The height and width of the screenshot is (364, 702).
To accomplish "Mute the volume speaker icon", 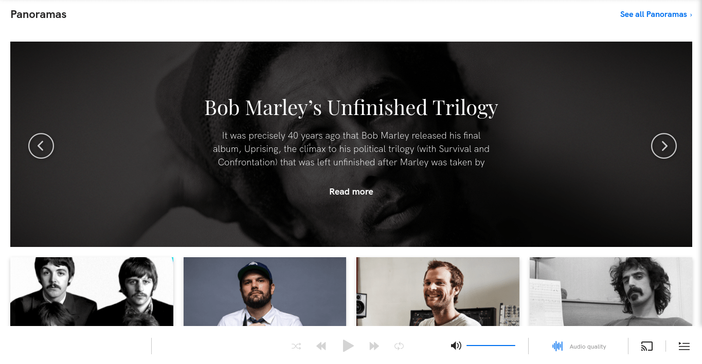I will (x=456, y=346).
